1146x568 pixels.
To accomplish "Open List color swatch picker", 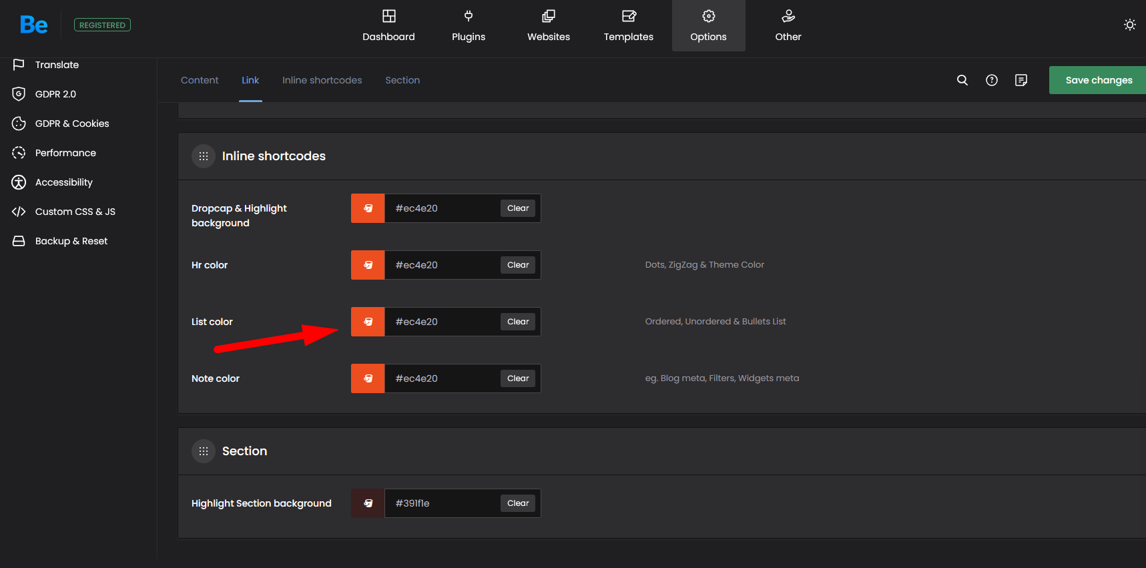I will point(368,322).
